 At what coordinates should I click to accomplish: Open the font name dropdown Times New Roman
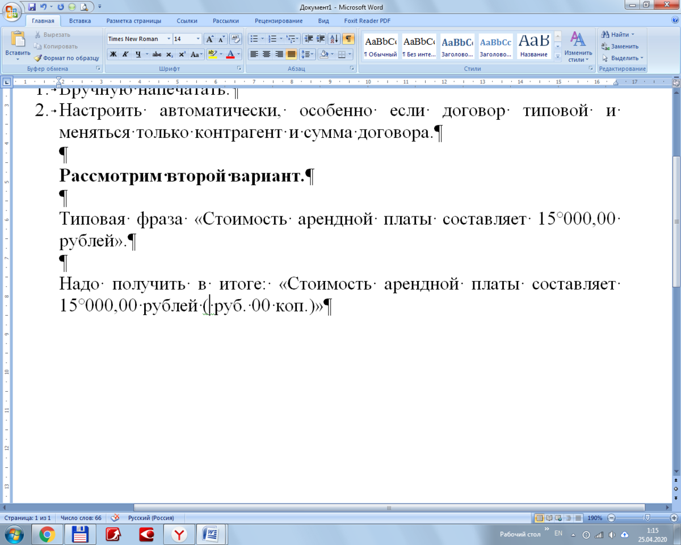click(x=168, y=39)
